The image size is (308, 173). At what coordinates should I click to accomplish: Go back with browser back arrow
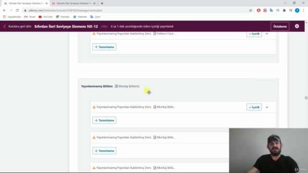(x=4, y=11)
